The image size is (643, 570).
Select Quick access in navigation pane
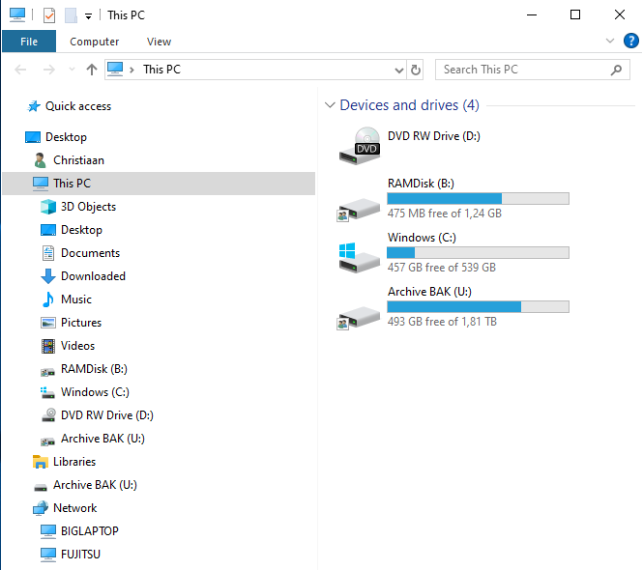coord(77,106)
